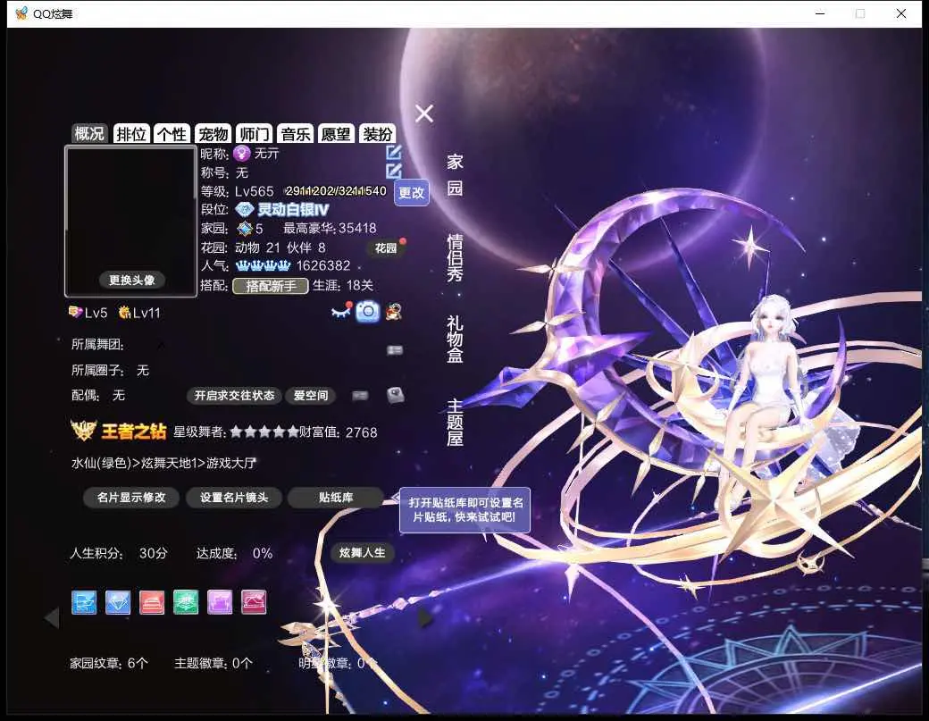Open the 概况 overview tab

tap(89, 134)
